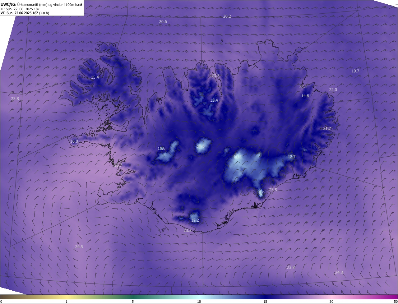Image resolution: width=398 pixels, height=304 pixels.
Task: Pick the 15.4 value over the Westfjords
Action: coord(95,77)
